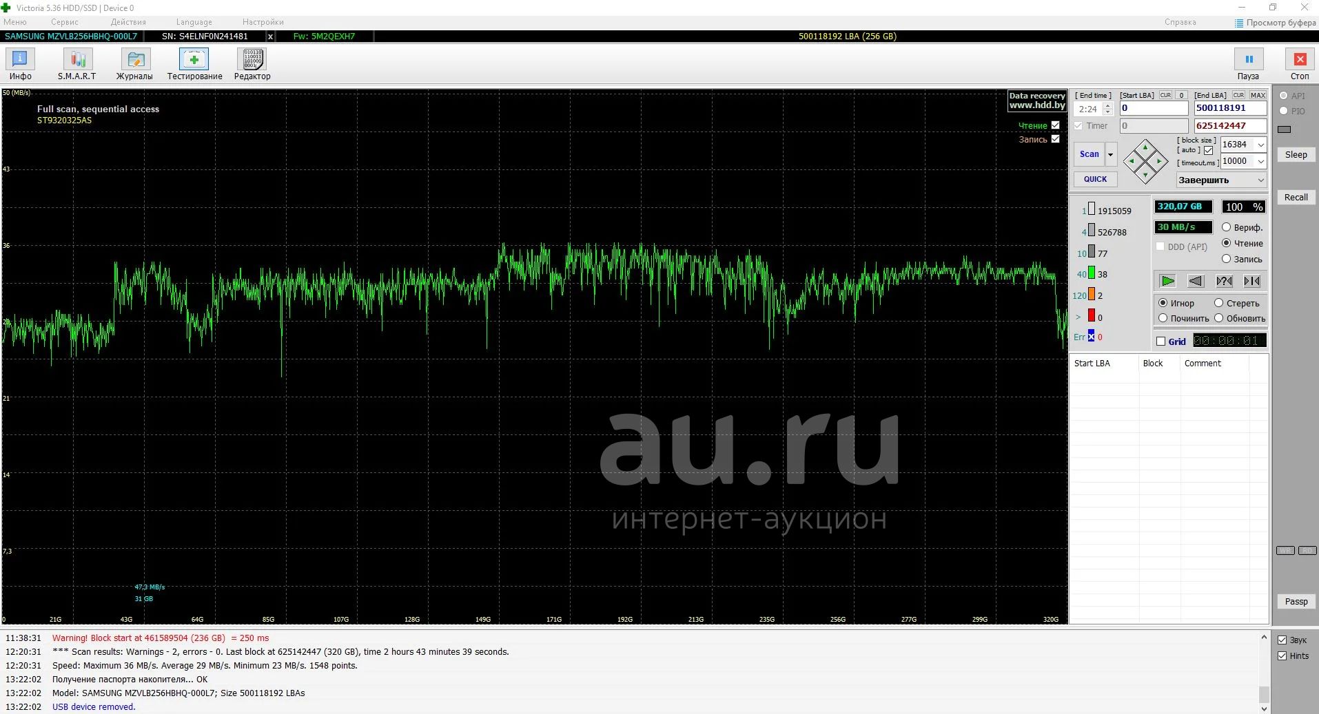Open the Действия menu
1319x714 pixels.
tap(128, 22)
